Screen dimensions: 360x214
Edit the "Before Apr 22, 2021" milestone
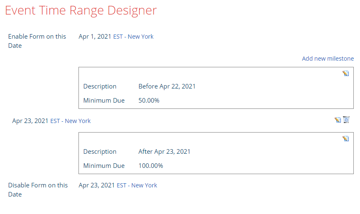345,74
